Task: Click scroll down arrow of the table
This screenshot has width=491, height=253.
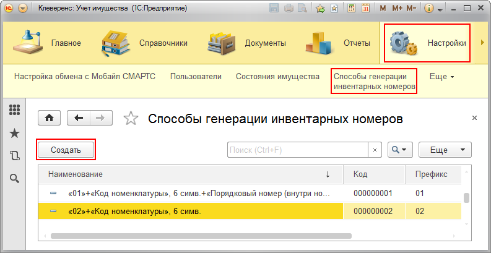Action: point(467,224)
